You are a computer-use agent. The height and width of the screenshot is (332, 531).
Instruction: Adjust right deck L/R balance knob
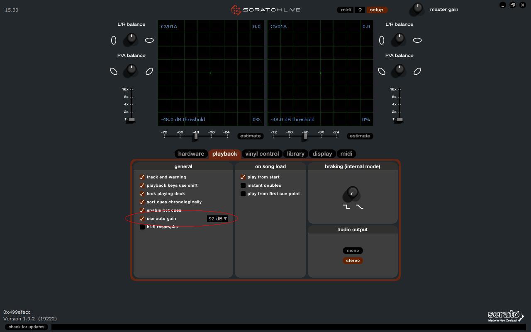pyautogui.click(x=399, y=39)
